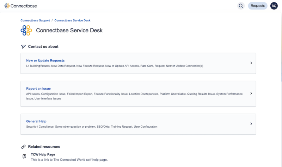This screenshot has height=167, width=282.
Task: Open Report an Issue title link
Action: coord(38,89)
